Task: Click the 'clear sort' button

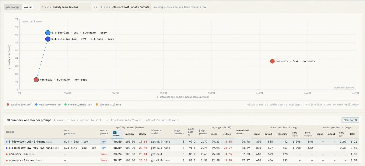Action: pos(350,120)
